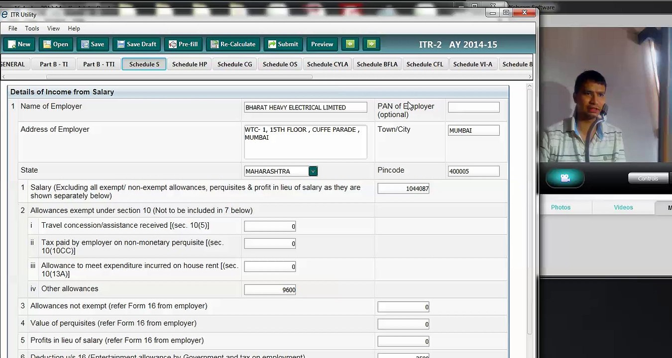Open an existing return file
Viewport: 672px width, 358px height.
(x=56, y=44)
